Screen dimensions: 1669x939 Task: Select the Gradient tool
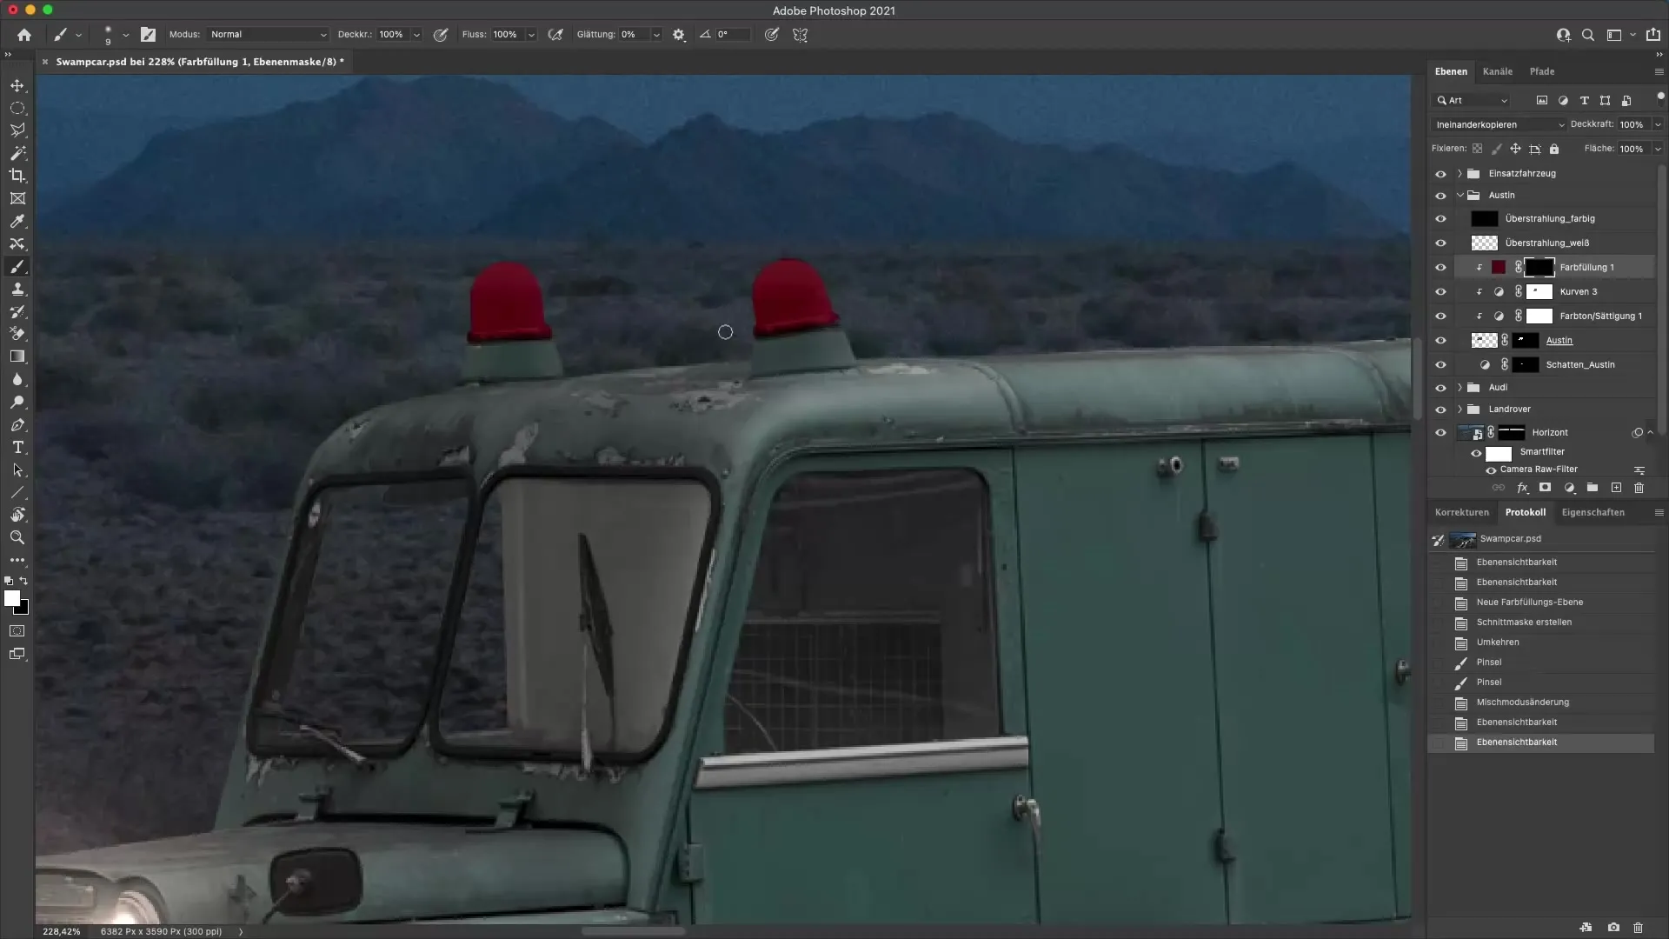click(x=17, y=356)
